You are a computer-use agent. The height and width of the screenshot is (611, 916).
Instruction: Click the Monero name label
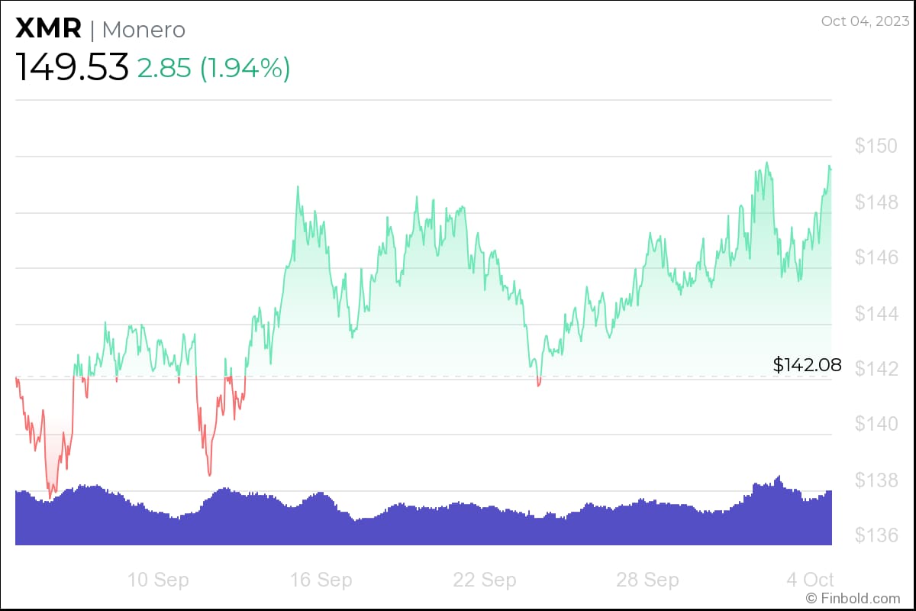[x=143, y=30]
